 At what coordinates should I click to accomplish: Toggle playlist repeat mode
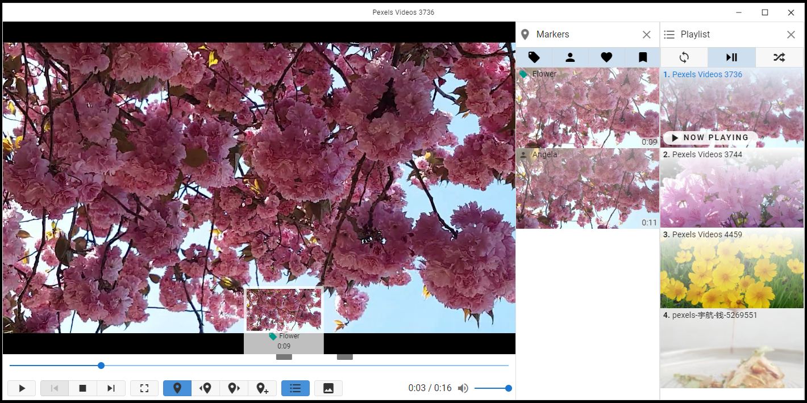coord(684,57)
